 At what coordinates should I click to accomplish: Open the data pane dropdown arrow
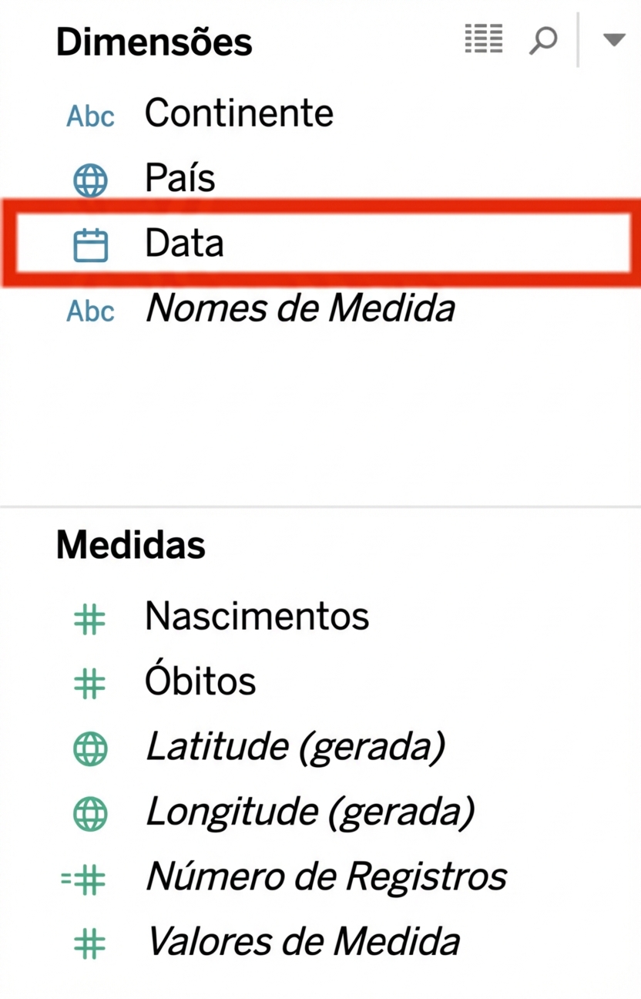pos(613,40)
